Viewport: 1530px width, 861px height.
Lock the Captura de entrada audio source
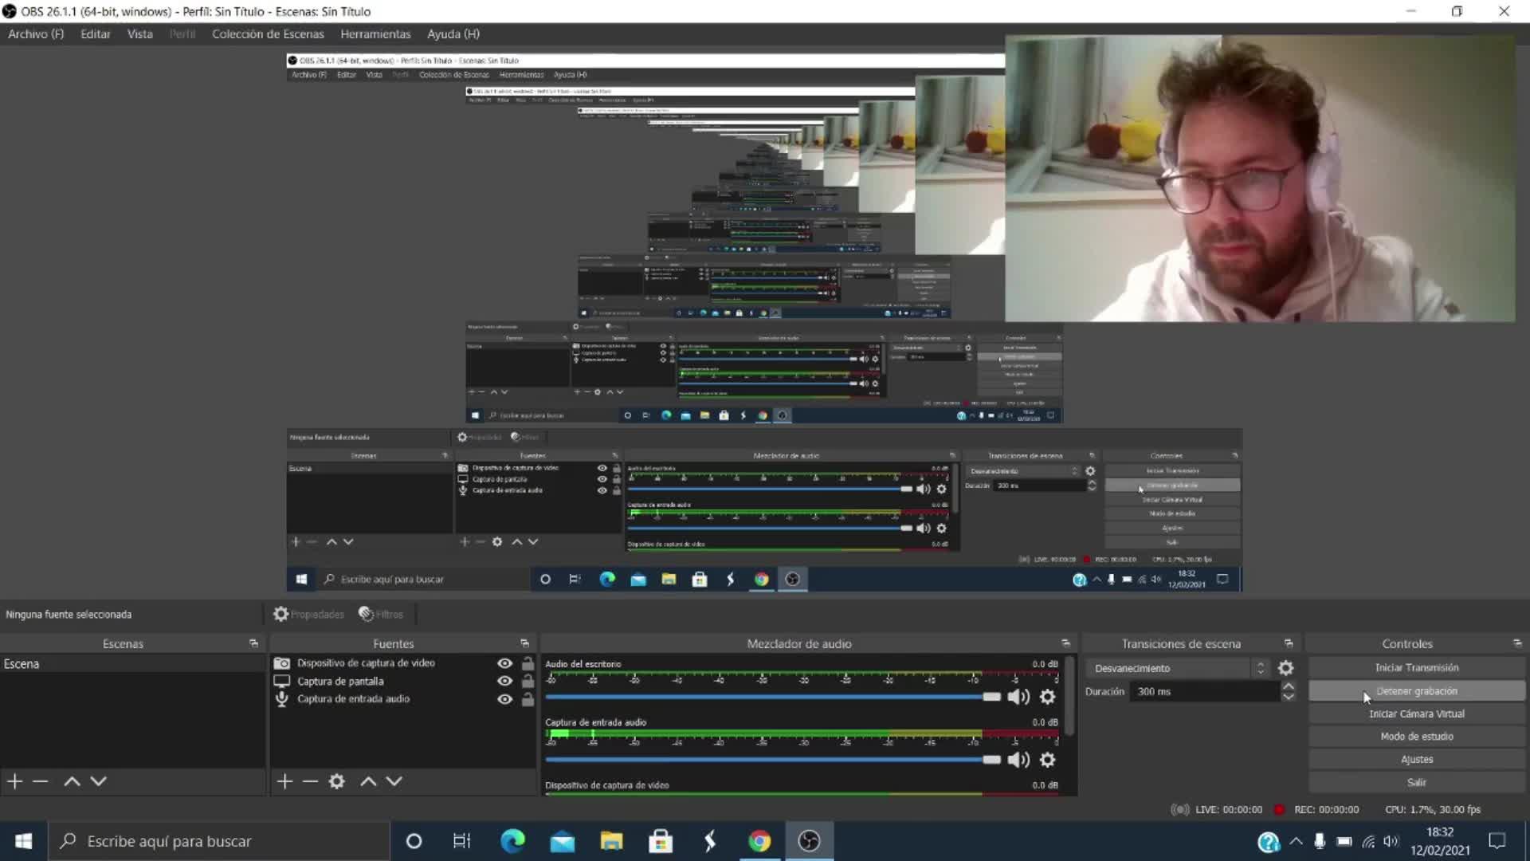[528, 699]
